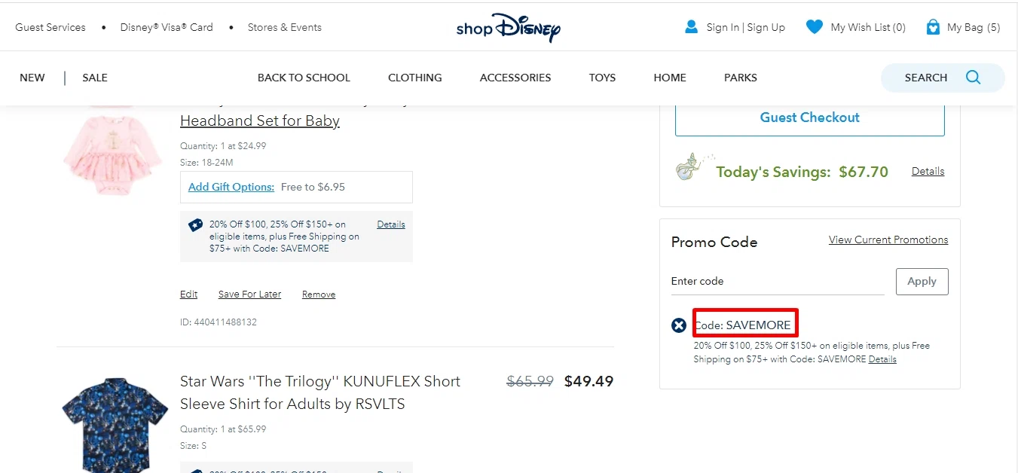Click Save For Later link

click(x=249, y=294)
